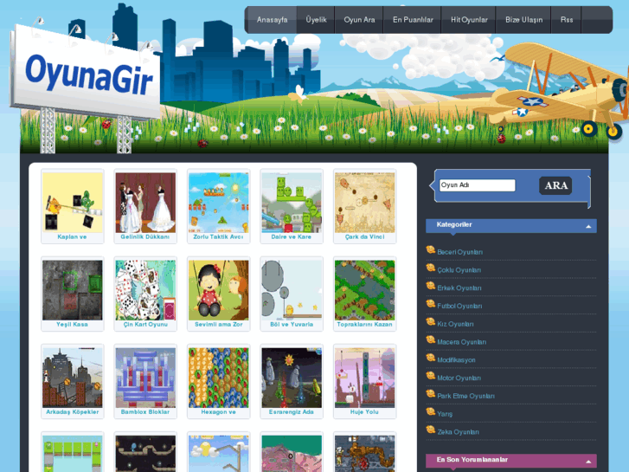
Task: Open the Kaplan ve game thumbnail
Action: [73, 203]
